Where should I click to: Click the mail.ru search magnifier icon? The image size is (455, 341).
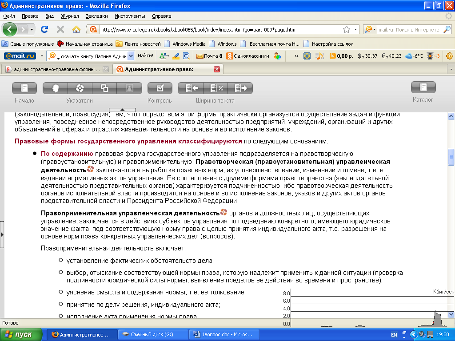point(447,29)
